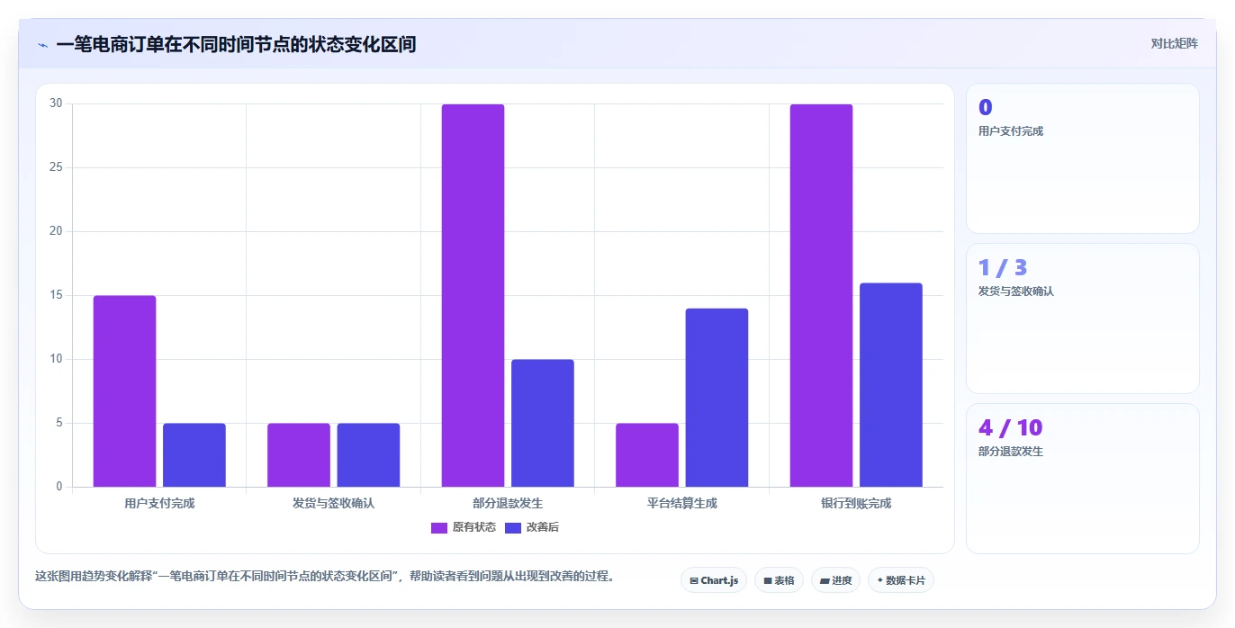Image resolution: width=1235 pixels, height=628 pixels.
Task: Click the 4 / 10 card value
Action: (x=1010, y=427)
